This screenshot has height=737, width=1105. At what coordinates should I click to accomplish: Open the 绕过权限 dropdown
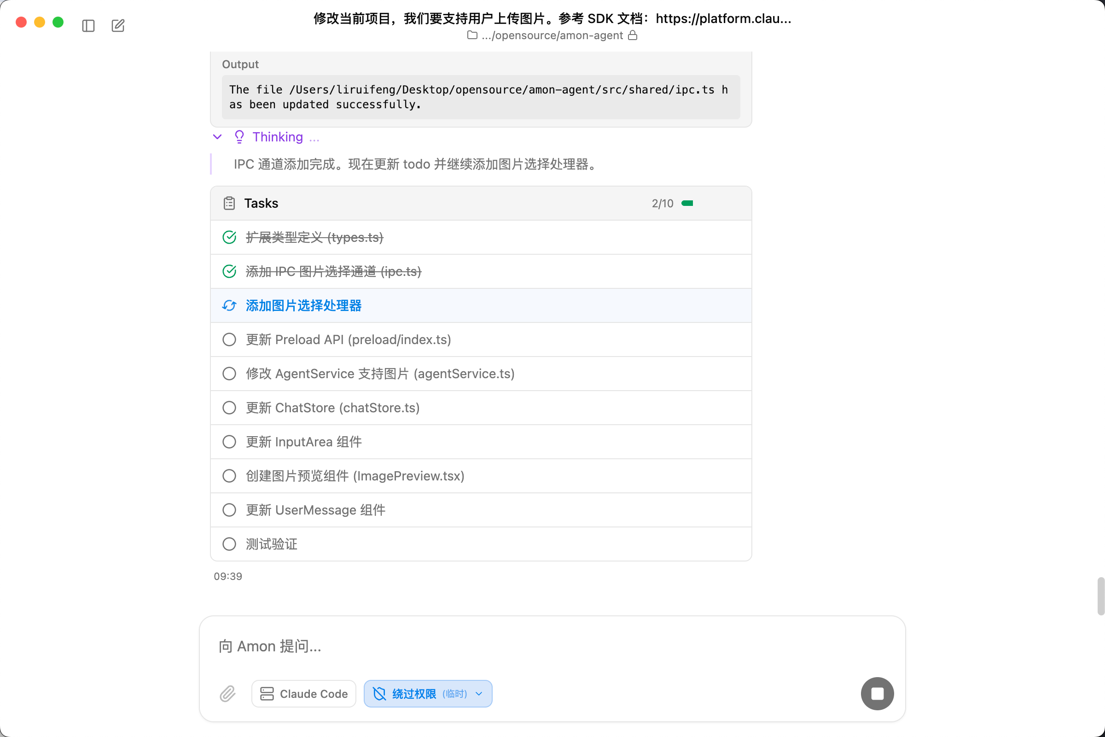click(x=479, y=693)
